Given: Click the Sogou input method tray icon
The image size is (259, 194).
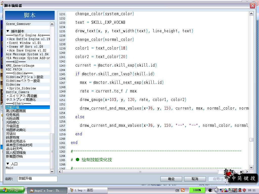Looking at the screenshot, I should click(183, 190).
